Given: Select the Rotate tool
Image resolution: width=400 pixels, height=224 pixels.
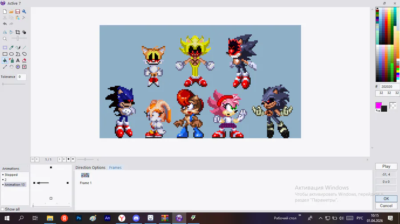Looking at the screenshot, I should pos(11,67).
